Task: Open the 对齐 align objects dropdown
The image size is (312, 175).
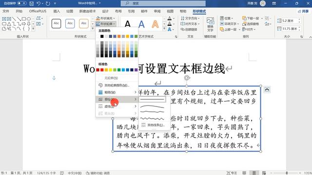Action: (249, 29)
